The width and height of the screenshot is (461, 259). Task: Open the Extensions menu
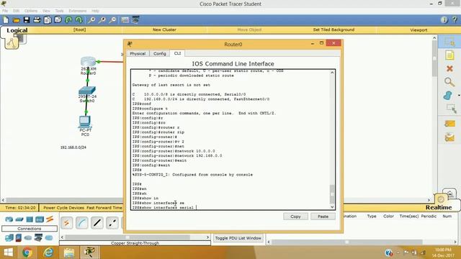[x=78, y=11]
